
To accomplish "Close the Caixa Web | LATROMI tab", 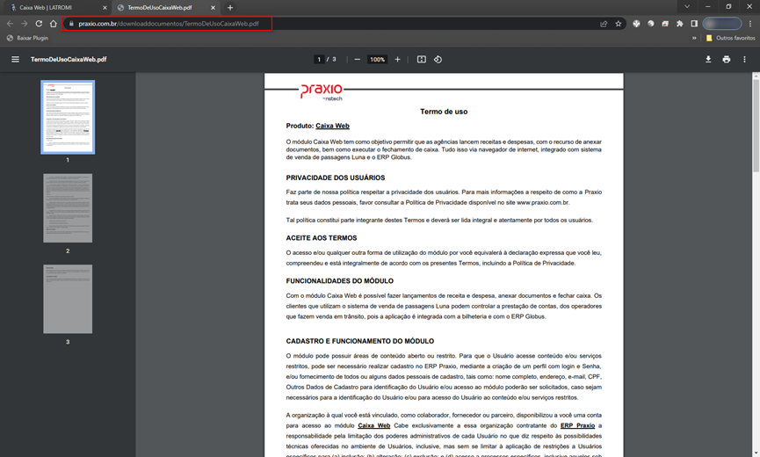I will pyautogui.click(x=105, y=7).
